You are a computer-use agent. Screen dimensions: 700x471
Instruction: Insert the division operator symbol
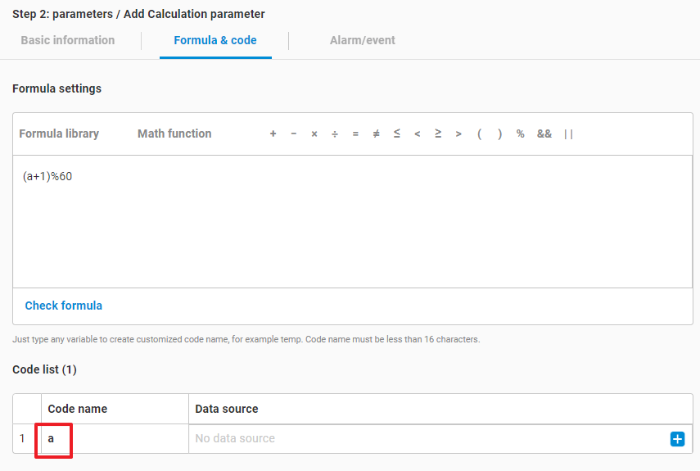[335, 134]
